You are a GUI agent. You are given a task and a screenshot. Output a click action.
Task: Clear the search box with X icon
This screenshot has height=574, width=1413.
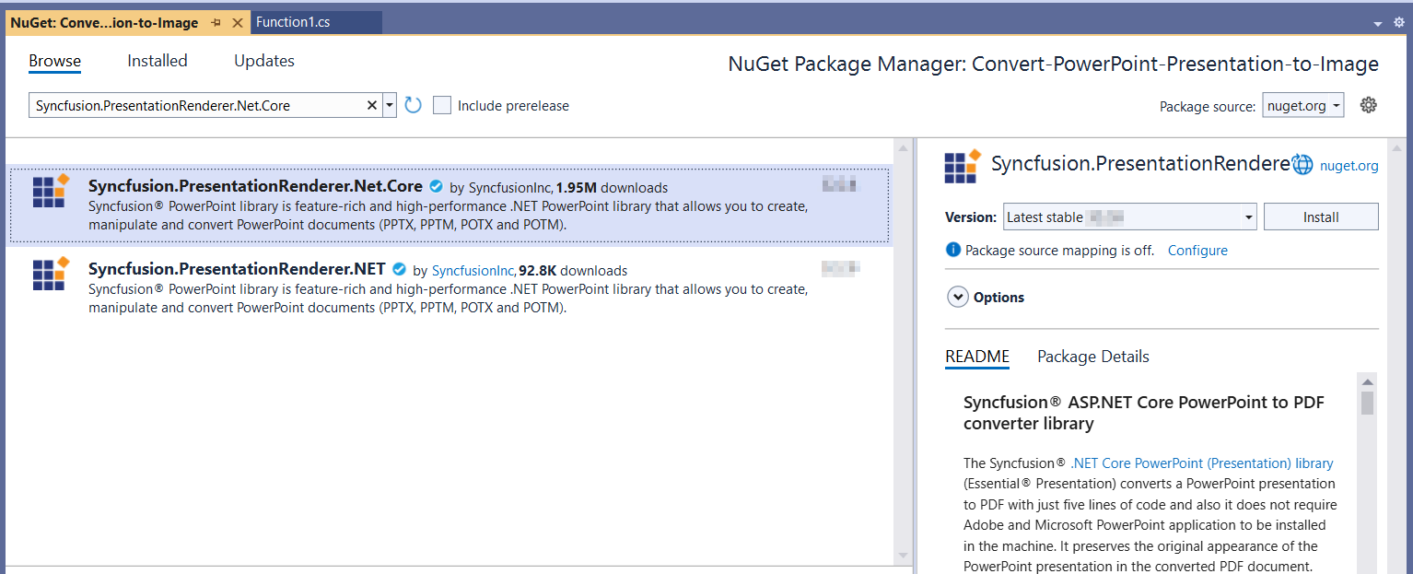(372, 105)
